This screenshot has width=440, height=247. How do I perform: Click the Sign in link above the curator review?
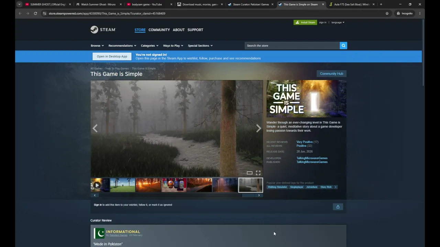coord(98,205)
